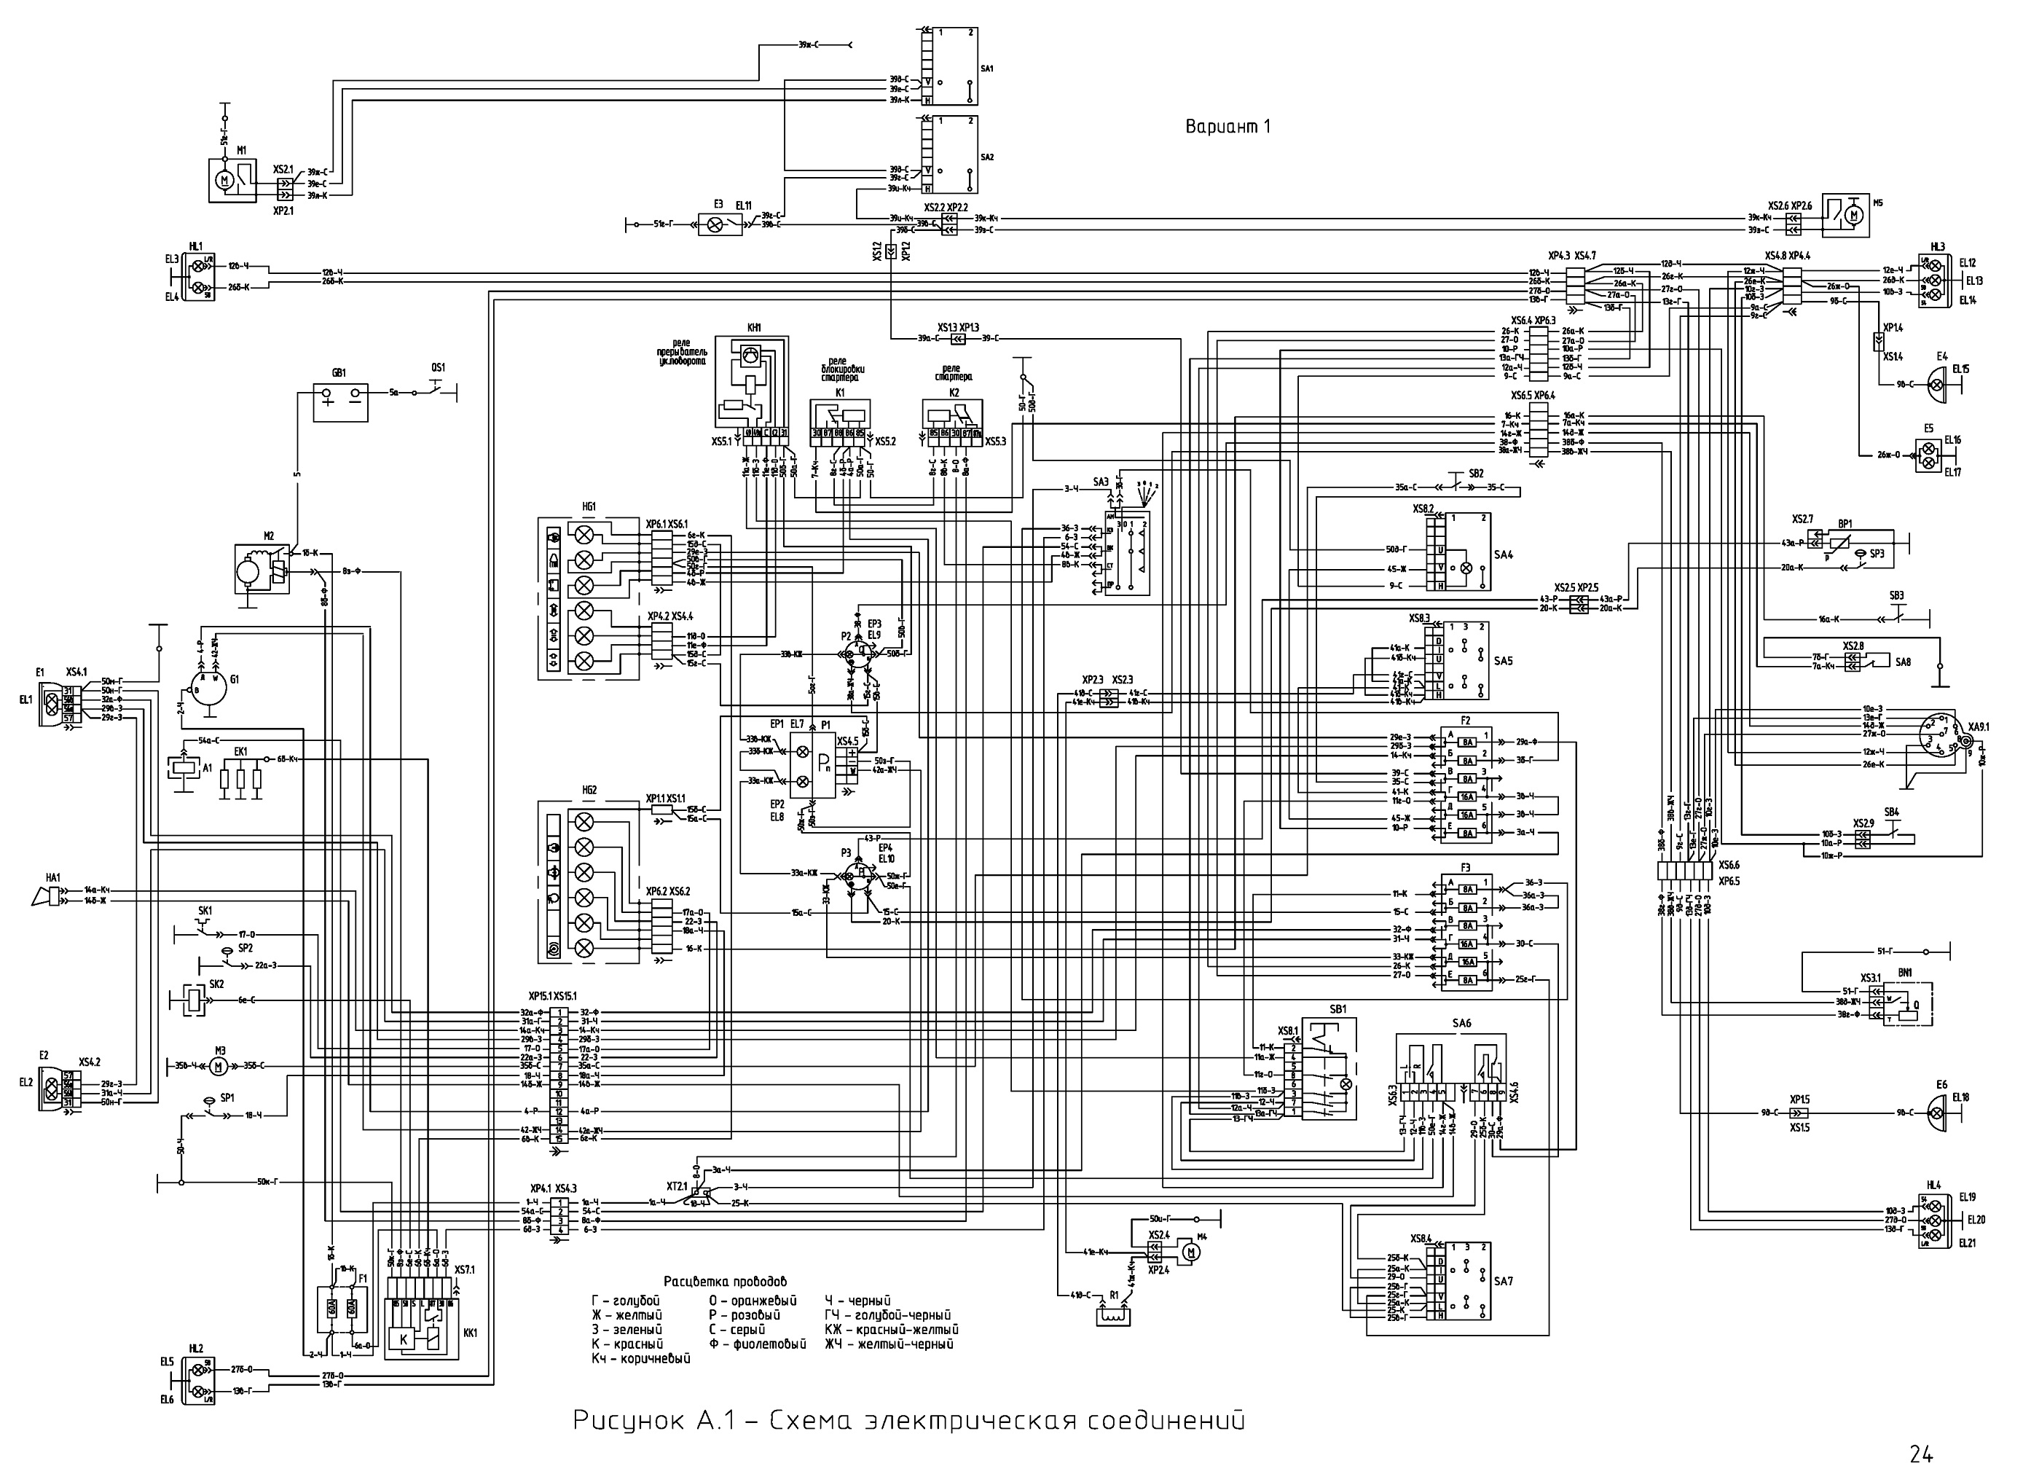Click the E2 headlight connector symbol
The height and width of the screenshot is (1466, 2023).
tap(58, 1089)
